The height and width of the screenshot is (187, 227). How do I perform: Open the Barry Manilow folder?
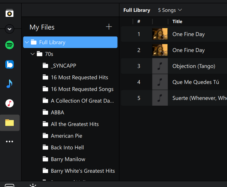pos(68,159)
